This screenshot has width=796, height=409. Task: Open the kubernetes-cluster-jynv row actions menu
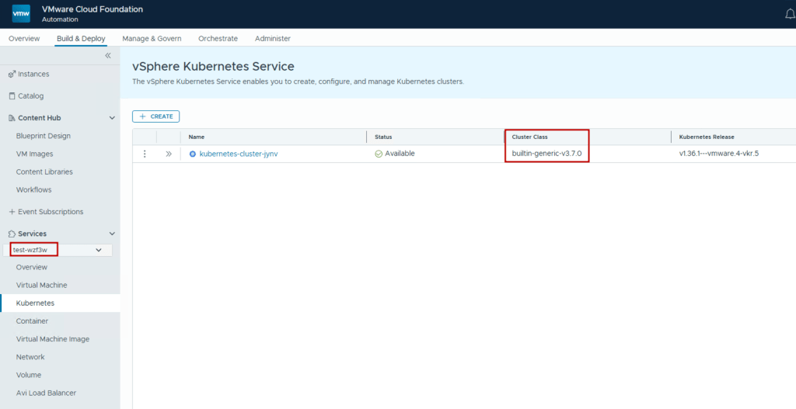click(145, 154)
